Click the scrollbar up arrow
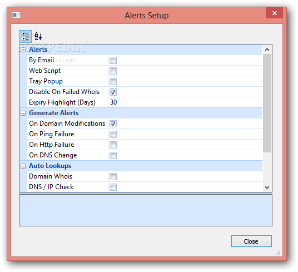 click(x=267, y=50)
